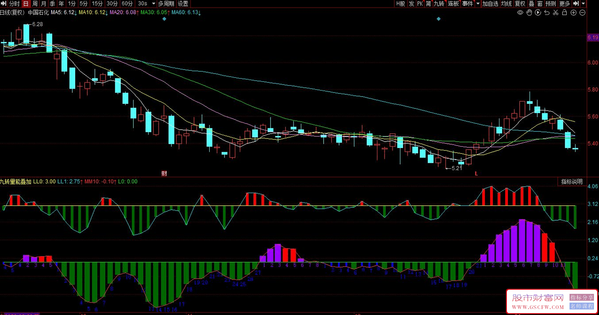Click the MA5: 6.12 legend
599x315 pixels.
[x=64, y=12]
